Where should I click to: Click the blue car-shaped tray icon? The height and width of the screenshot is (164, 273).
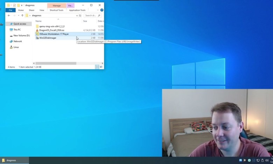240,161
